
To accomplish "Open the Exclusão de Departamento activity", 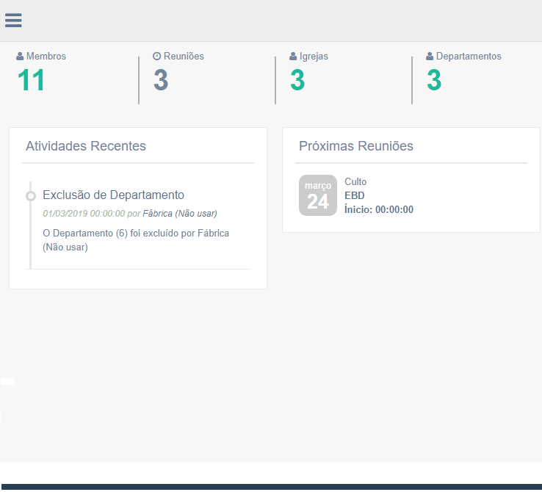I will (113, 195).
